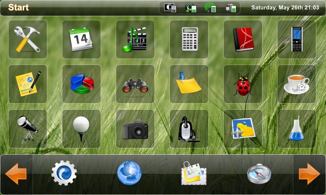Click the orange right arrow in dock
The width and height of the screenshot is (326, 195).
(309, 173)
